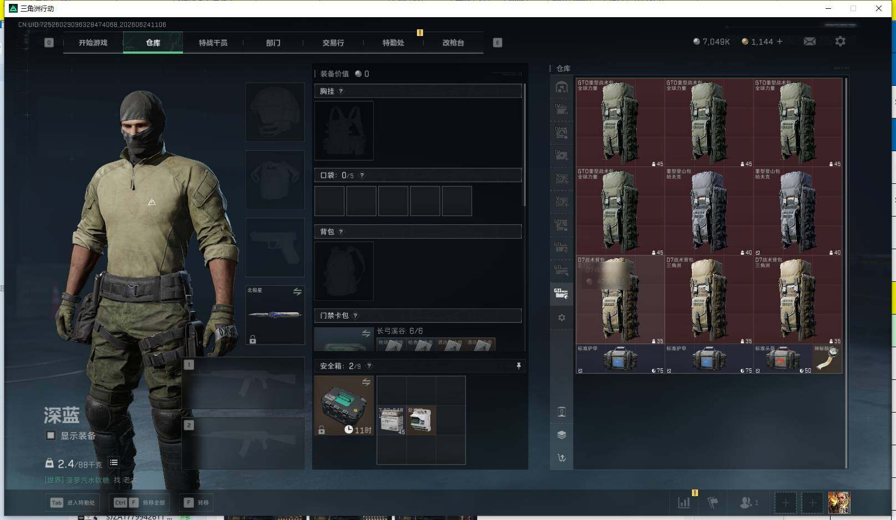Click the swap icon on the safe box
Image resolution: width=896 pixels, height=520 pixels.
[x=366, y=382]
